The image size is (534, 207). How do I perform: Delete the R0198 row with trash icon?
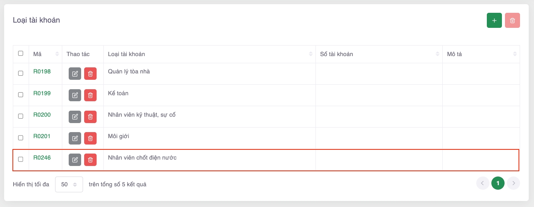pos(90,74)
